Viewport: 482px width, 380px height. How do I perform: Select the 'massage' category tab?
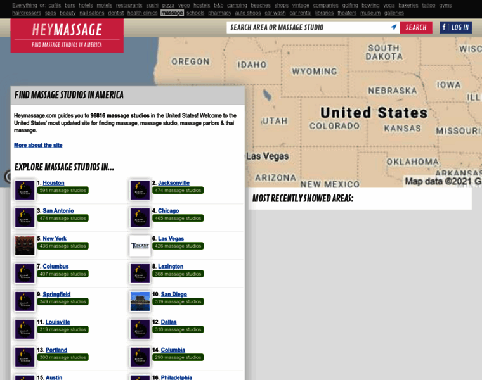click(172, 13)
